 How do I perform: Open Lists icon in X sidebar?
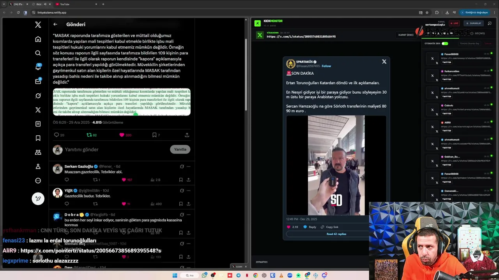coord(38,124)
